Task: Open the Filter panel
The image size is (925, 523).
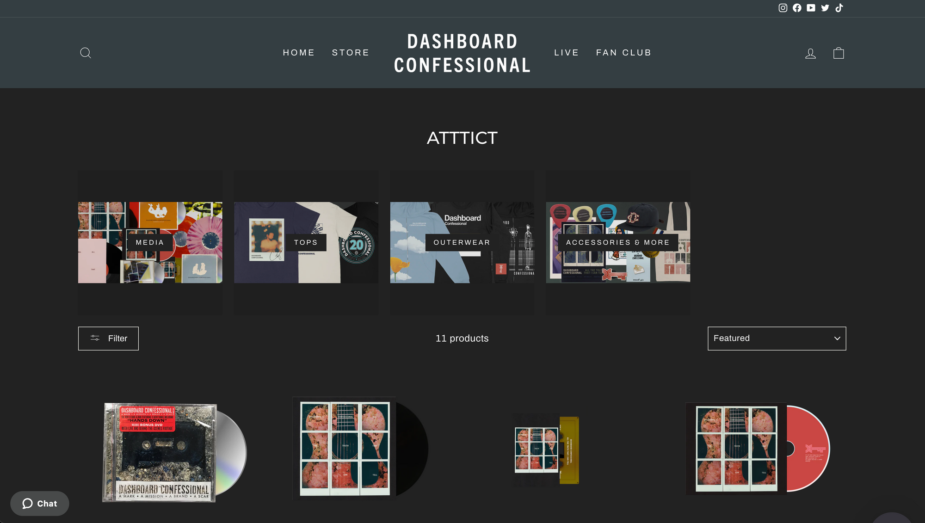Action: point(108,338)
